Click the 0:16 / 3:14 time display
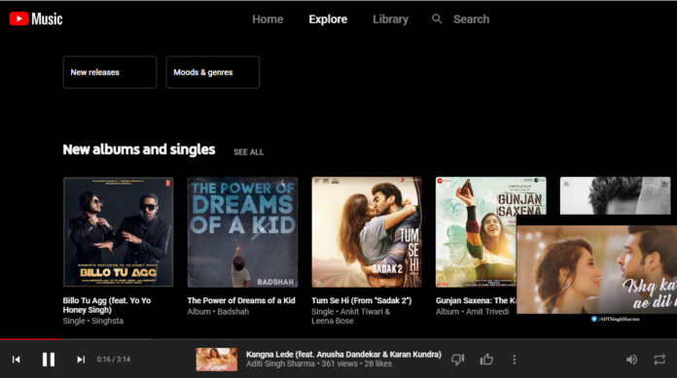 114,359
